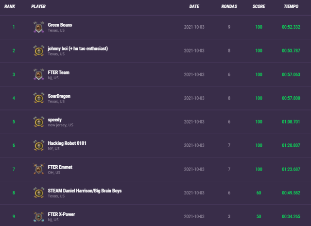Screen dimensions: 311x226
Task: Click the FTER Team badge icon
Action: [x=39, y=74]
